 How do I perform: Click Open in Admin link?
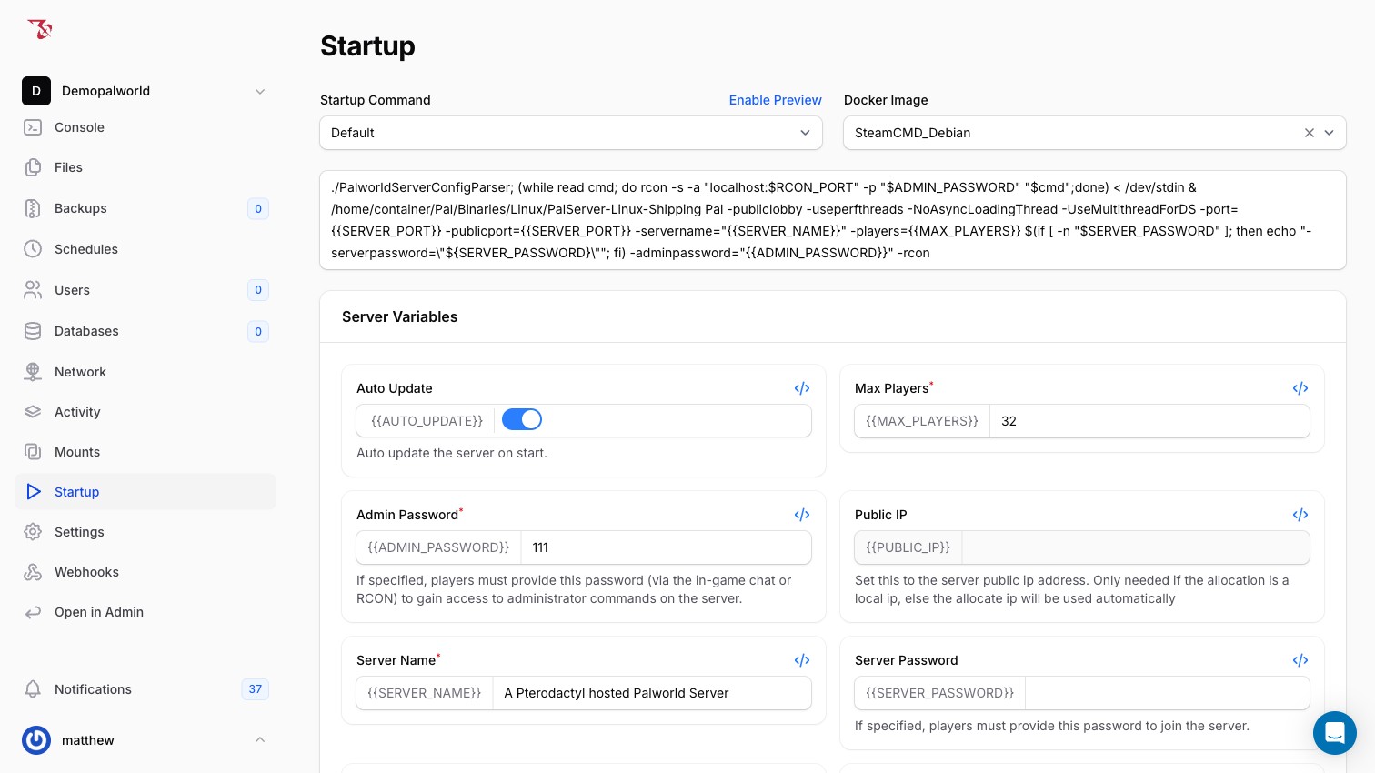coord(146,612)
